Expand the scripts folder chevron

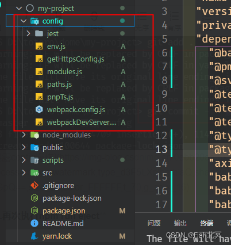click(x=24, y=160)
